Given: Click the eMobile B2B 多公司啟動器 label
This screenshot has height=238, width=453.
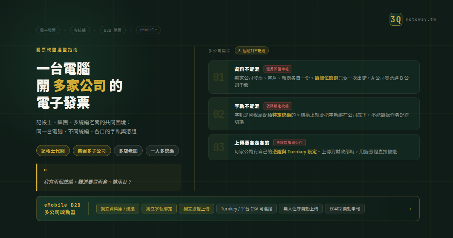Looking at the screenshot, I should (x=62, y=209).
